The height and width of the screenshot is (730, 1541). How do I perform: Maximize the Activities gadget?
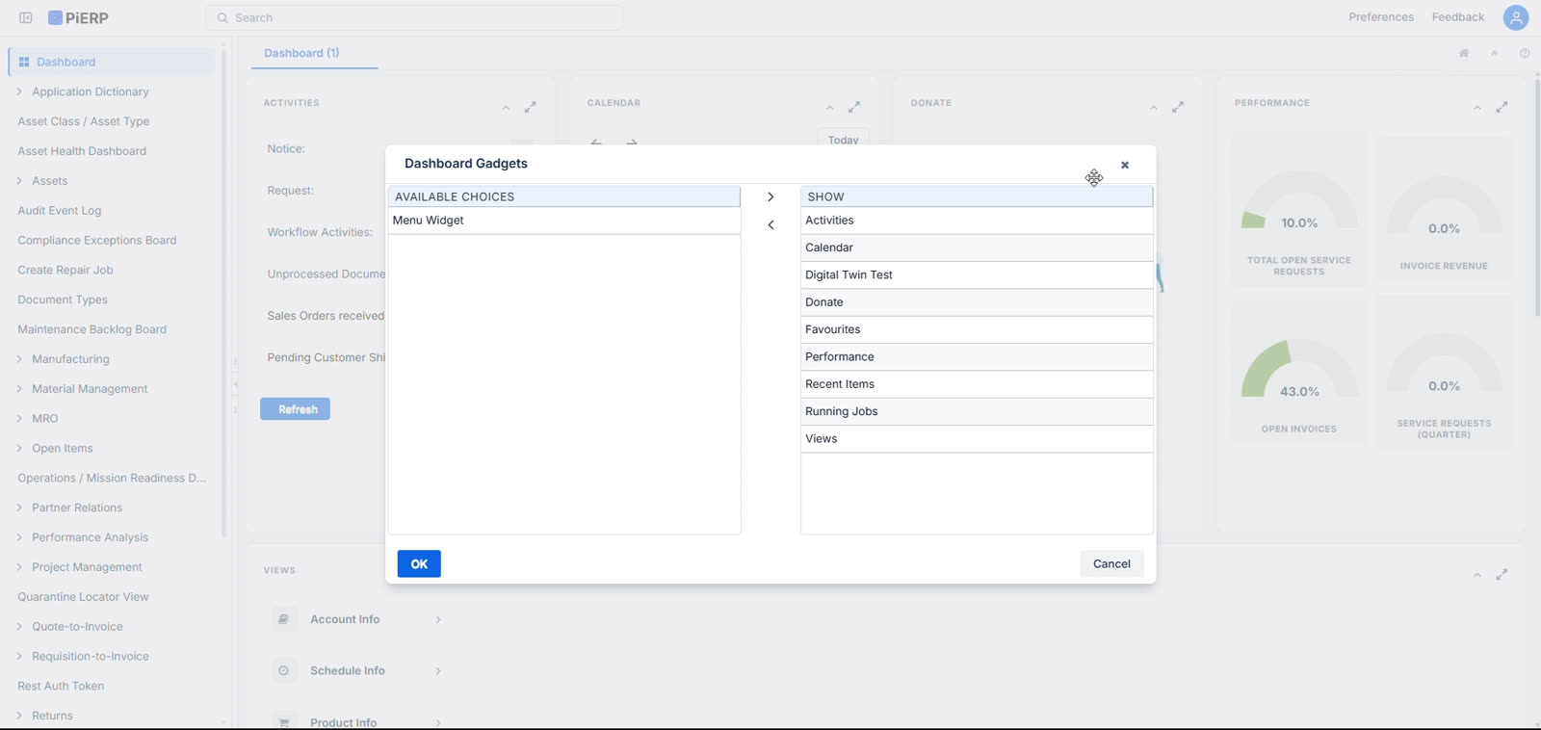(x=531, y=107)
